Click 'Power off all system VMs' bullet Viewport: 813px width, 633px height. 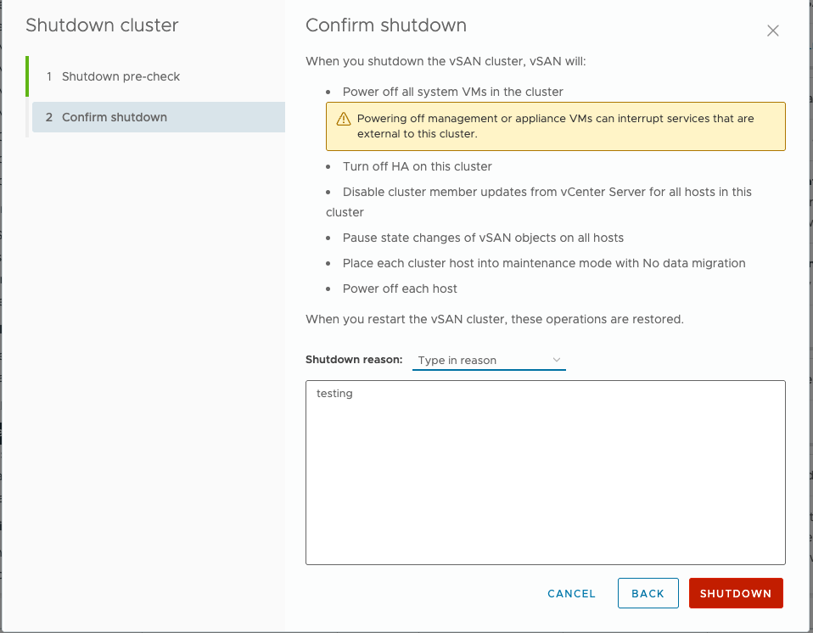[x=452, y=92]
